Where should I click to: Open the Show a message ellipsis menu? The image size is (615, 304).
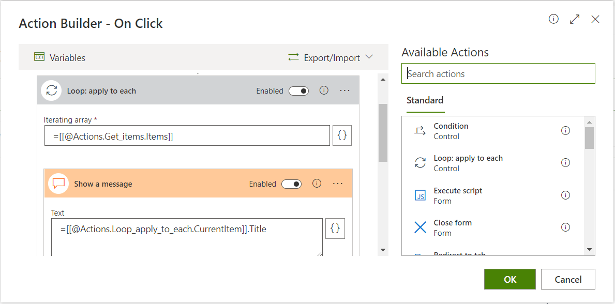(338, 184)
